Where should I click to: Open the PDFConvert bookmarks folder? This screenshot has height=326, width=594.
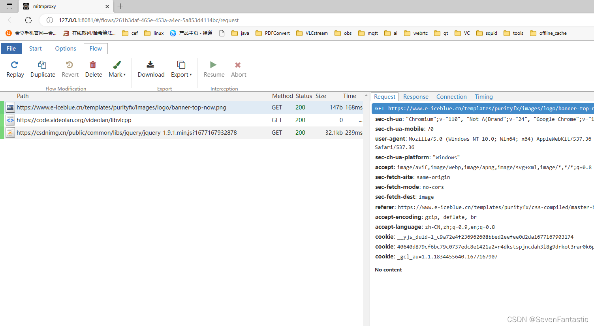273,33
